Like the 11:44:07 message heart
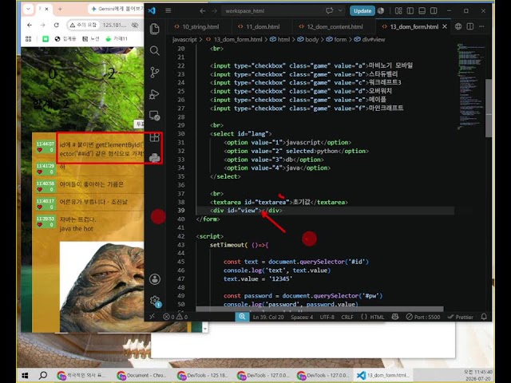This screenshot has width=511, height=383. click(40, 150)
